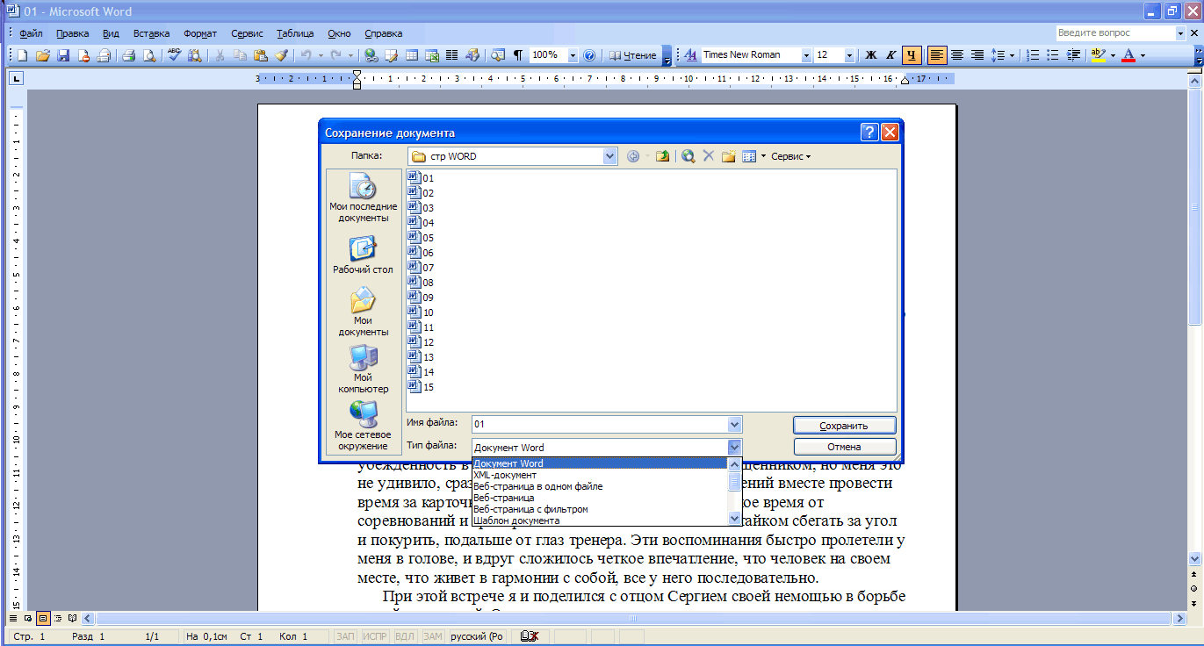1204x646 pixels.
Task: Toggle the paragraph marks (¶) display
Action: [x=518, y=55]
